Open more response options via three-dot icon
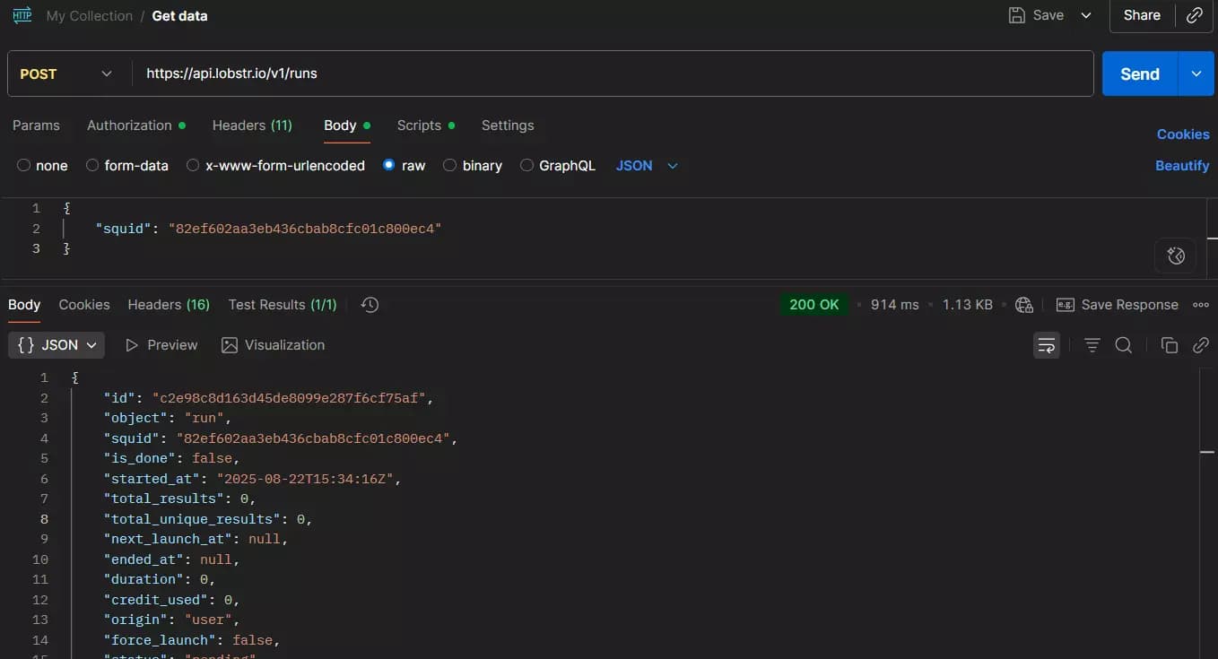1218x659 pixels. pos(1201,305)
